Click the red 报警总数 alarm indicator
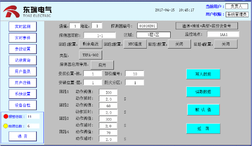 (x=6, y=116)
